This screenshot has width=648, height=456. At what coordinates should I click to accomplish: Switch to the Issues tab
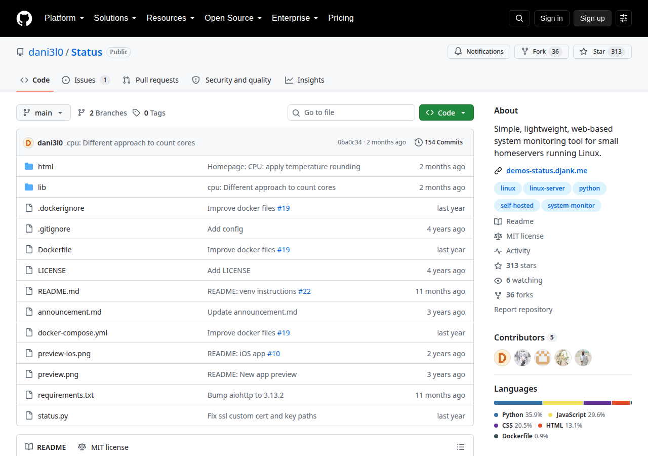point(86,80)
